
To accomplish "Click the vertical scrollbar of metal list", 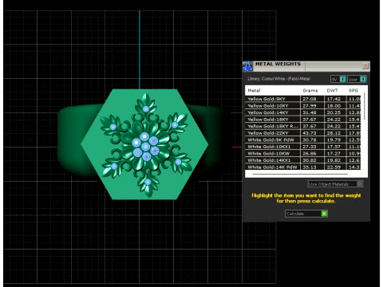I will coord(364,106).
